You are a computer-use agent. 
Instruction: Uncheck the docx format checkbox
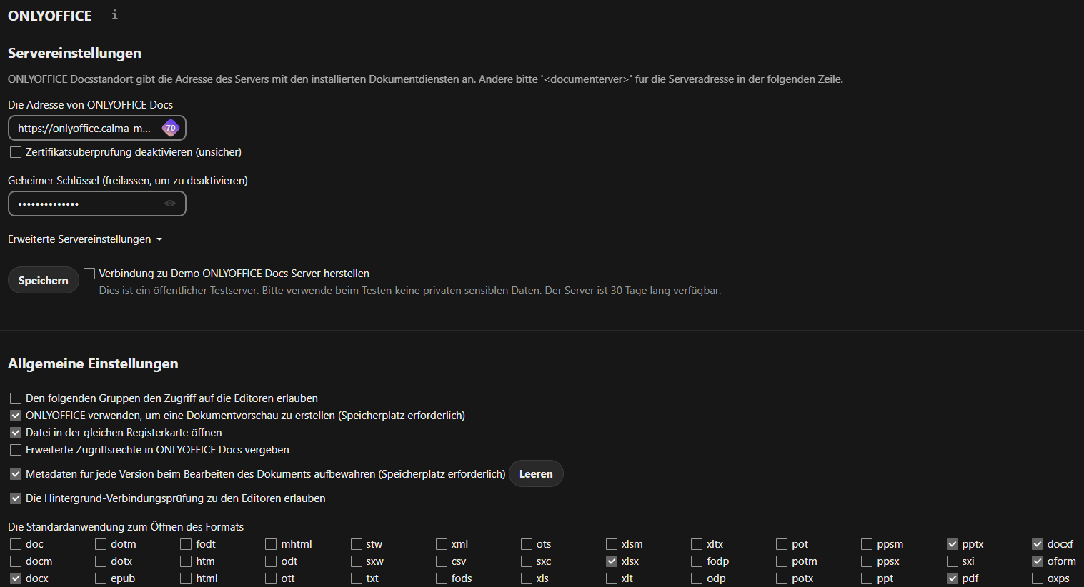[x=16, y=578]
